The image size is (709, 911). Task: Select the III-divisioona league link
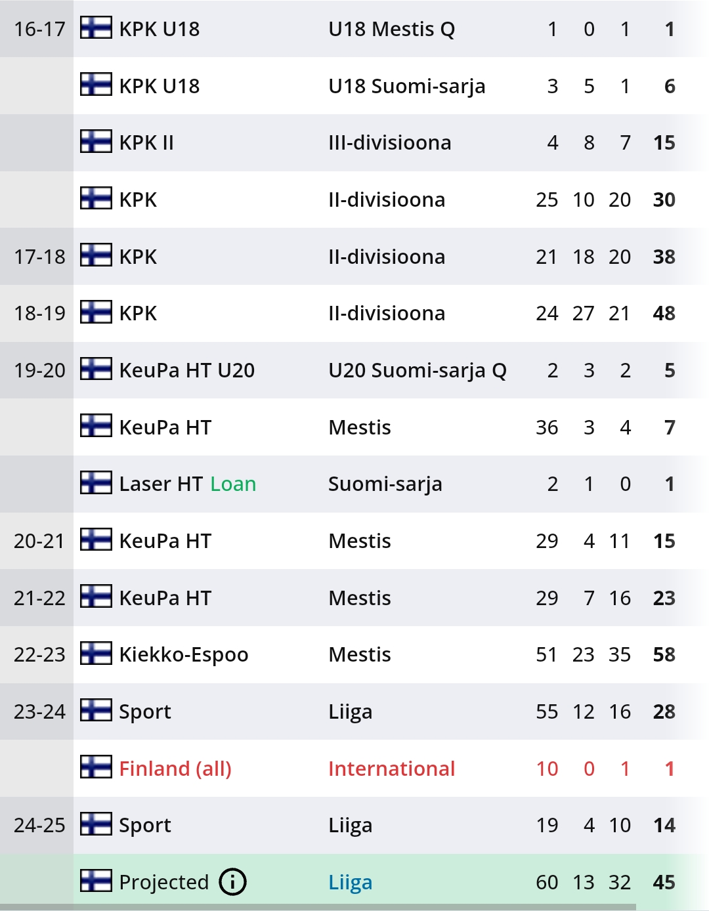[389, 142]
